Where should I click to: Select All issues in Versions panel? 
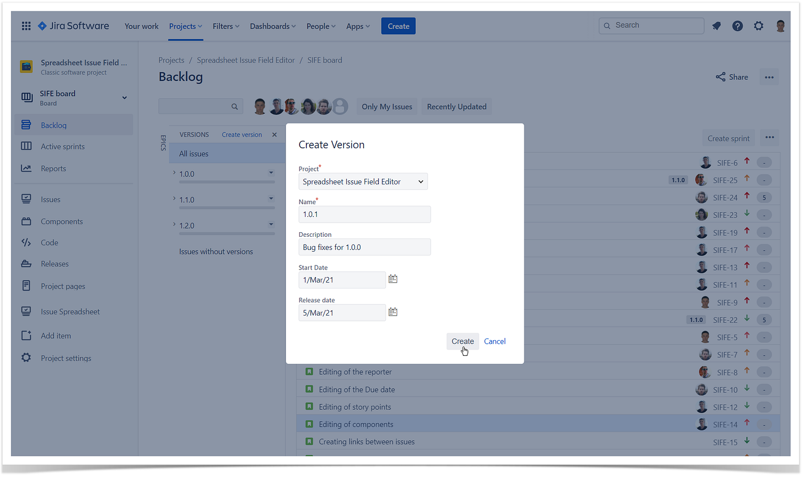pyautogui.click(x=227, y=153)
